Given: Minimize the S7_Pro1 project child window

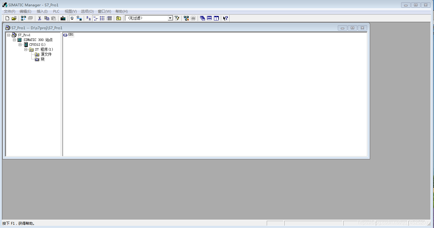Looking at the screenshot, I should pyautogui.click(x=342, y=28).
